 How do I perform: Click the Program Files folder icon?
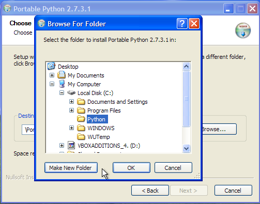click(x=81, y=111)
